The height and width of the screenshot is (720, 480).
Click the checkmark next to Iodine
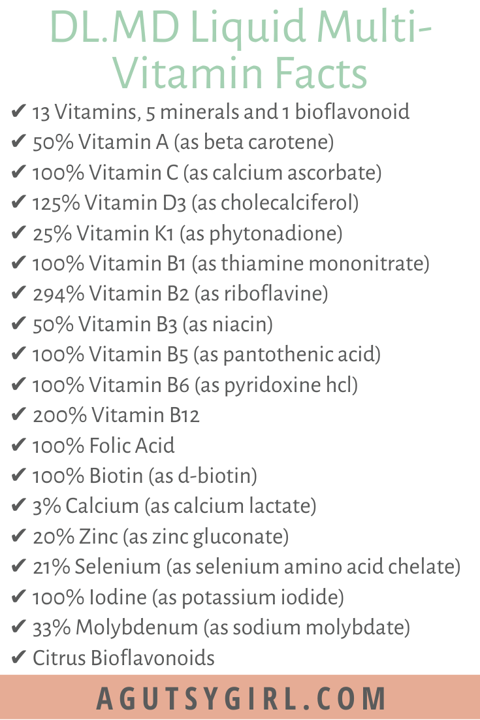pyautogui.click(x=18, y=596)
